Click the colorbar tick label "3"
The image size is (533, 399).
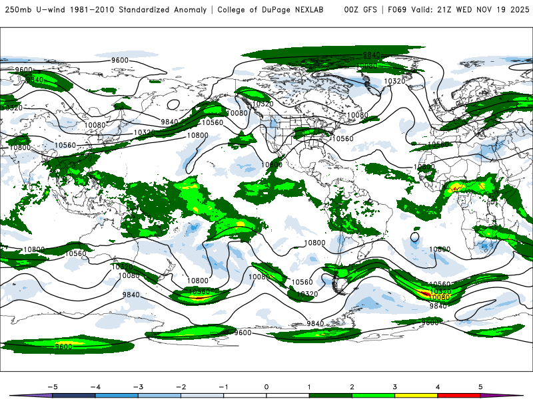tap(395, 387)
